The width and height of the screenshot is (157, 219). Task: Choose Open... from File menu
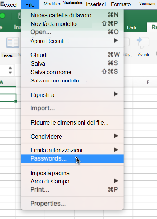(72, 32)
